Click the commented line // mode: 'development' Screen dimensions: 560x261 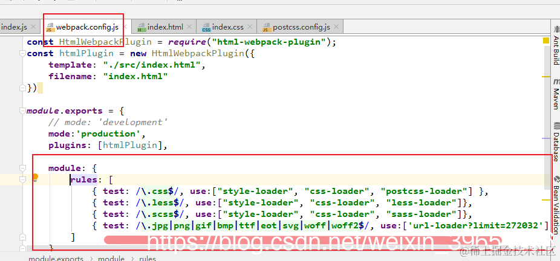coord(108,122)
